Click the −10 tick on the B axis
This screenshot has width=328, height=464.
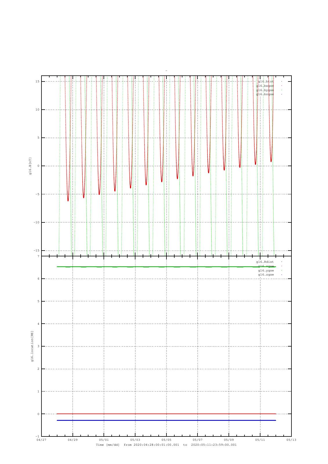pyautogui.click(x=37, y=222)
